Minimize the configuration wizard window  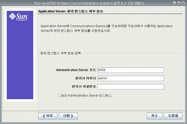174,3
